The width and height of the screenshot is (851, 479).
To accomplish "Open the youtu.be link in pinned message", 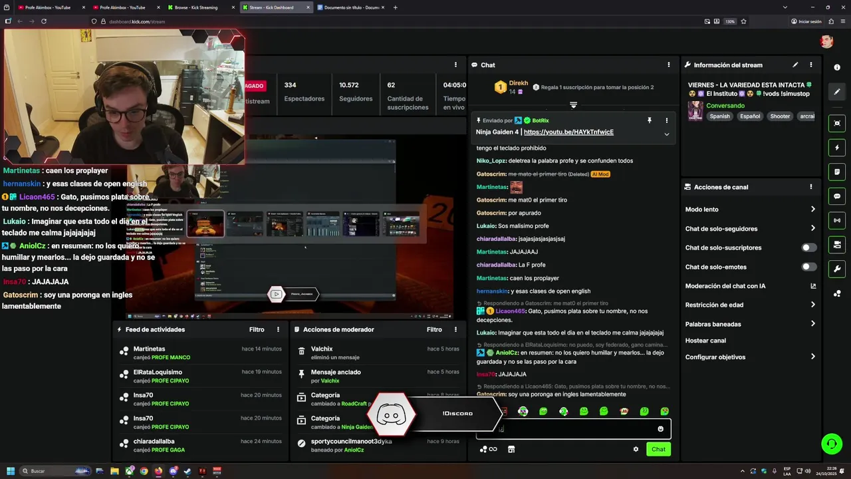I will 568,132.
